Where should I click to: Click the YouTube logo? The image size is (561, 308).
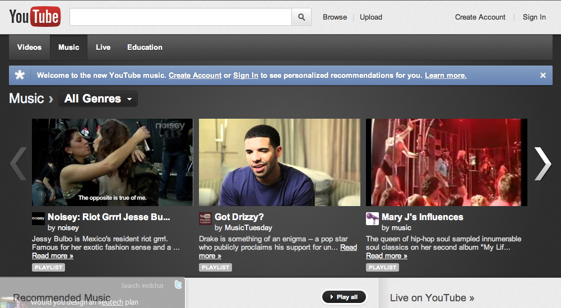pos(35,17)
